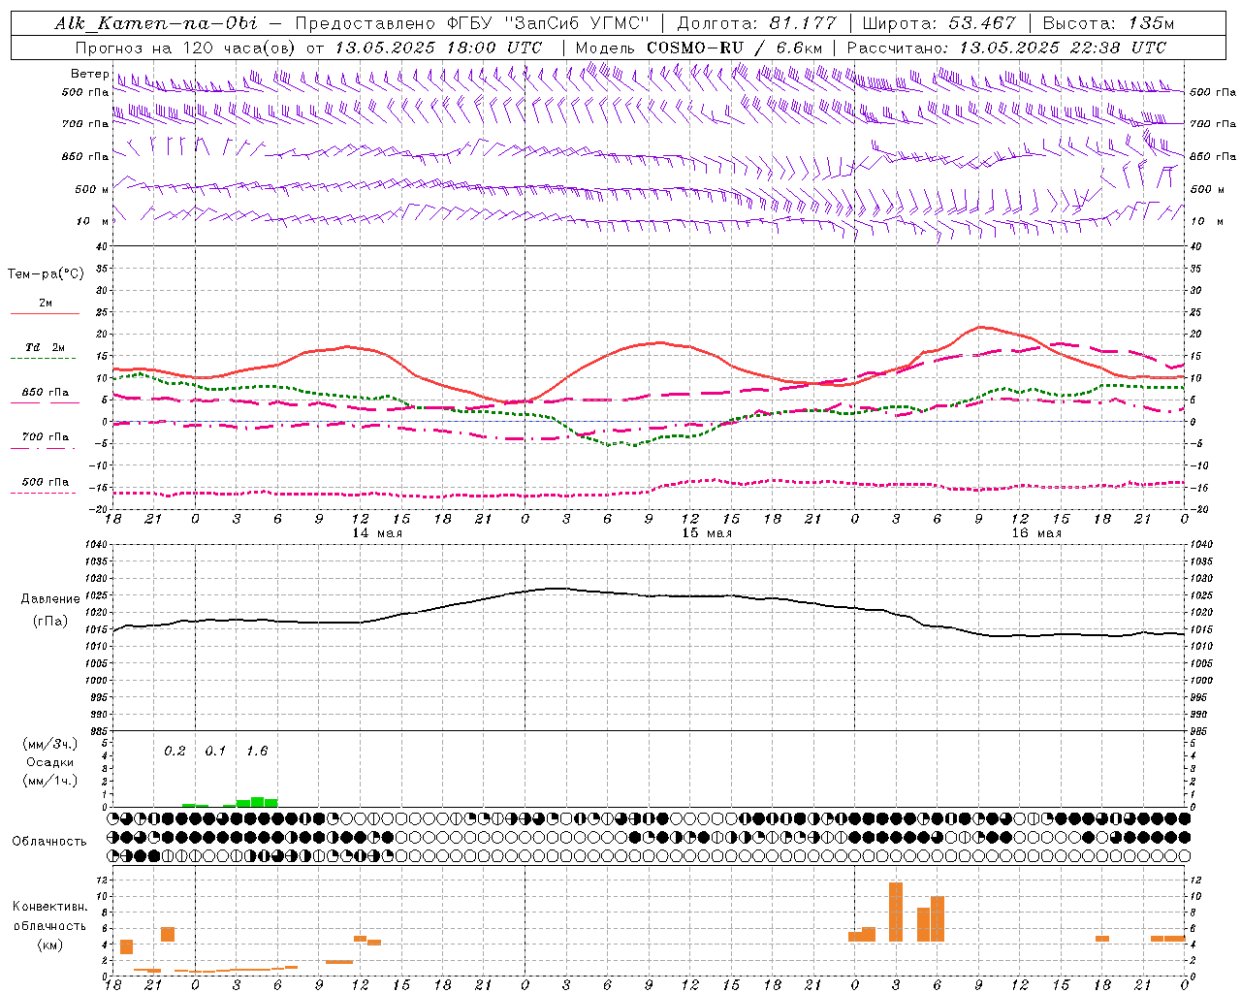1241x993 pixels.
Task: Click the 16 мая date label
Action: [x=1036, y=533]
